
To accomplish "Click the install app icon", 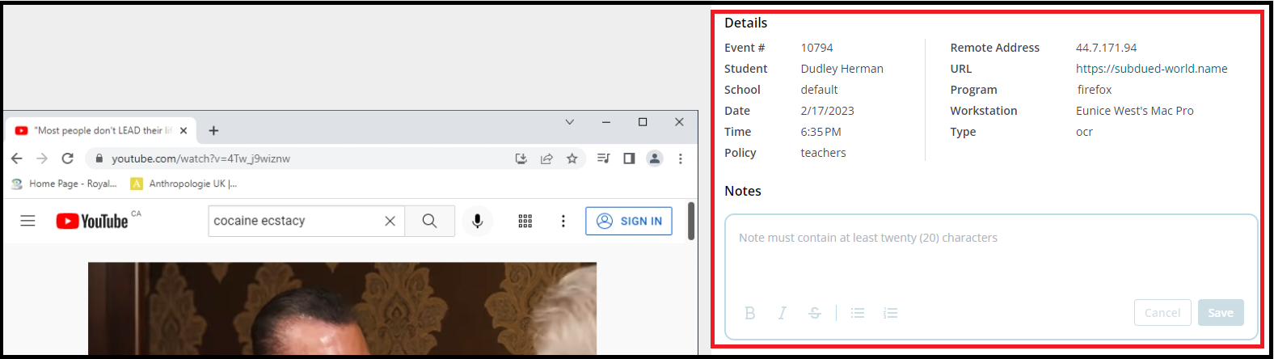I will pyautogui.click(x=521, y=158).
